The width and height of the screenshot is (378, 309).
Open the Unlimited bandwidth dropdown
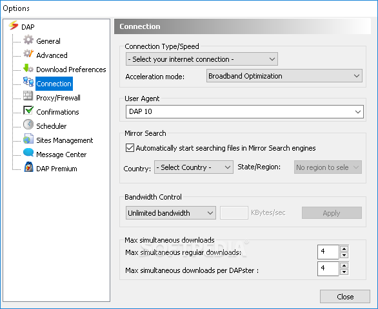(x=171, y=212)
